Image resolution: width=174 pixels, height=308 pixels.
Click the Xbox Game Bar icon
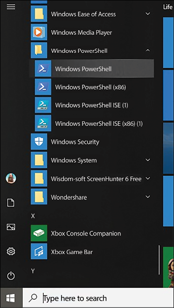coord(39,251)
